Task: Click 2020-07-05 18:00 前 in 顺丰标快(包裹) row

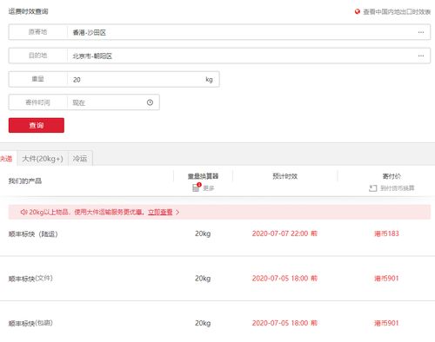Action: click(284, 323)
